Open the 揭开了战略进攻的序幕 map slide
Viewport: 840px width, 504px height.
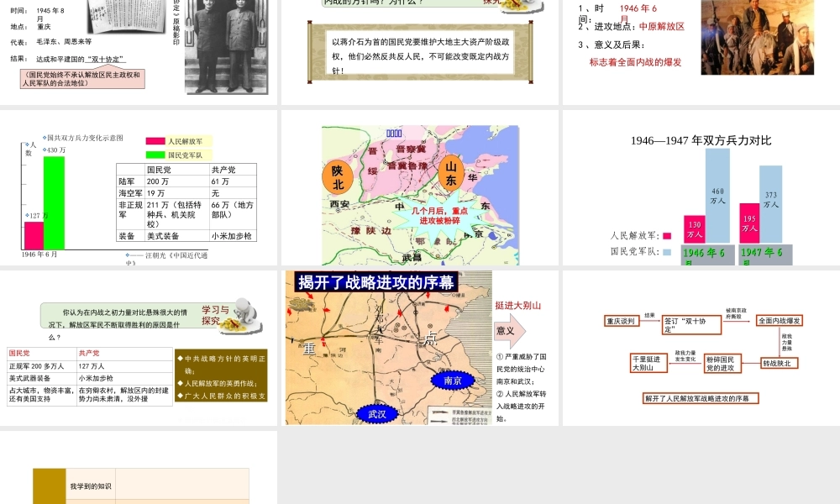419,348
